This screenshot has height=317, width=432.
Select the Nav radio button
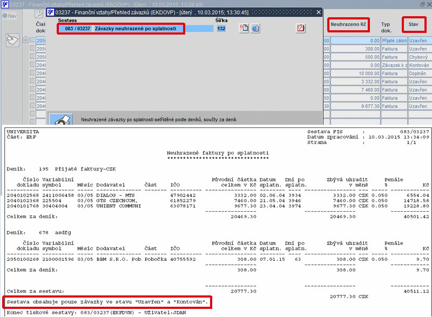(5, 16)
